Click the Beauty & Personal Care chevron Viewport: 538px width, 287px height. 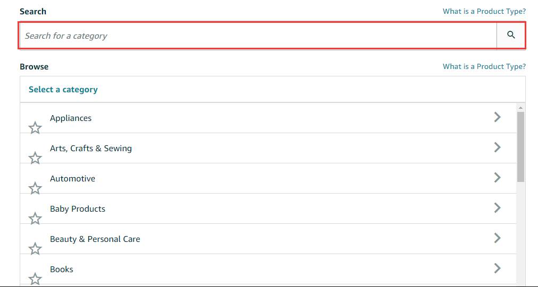coord(497,238)
